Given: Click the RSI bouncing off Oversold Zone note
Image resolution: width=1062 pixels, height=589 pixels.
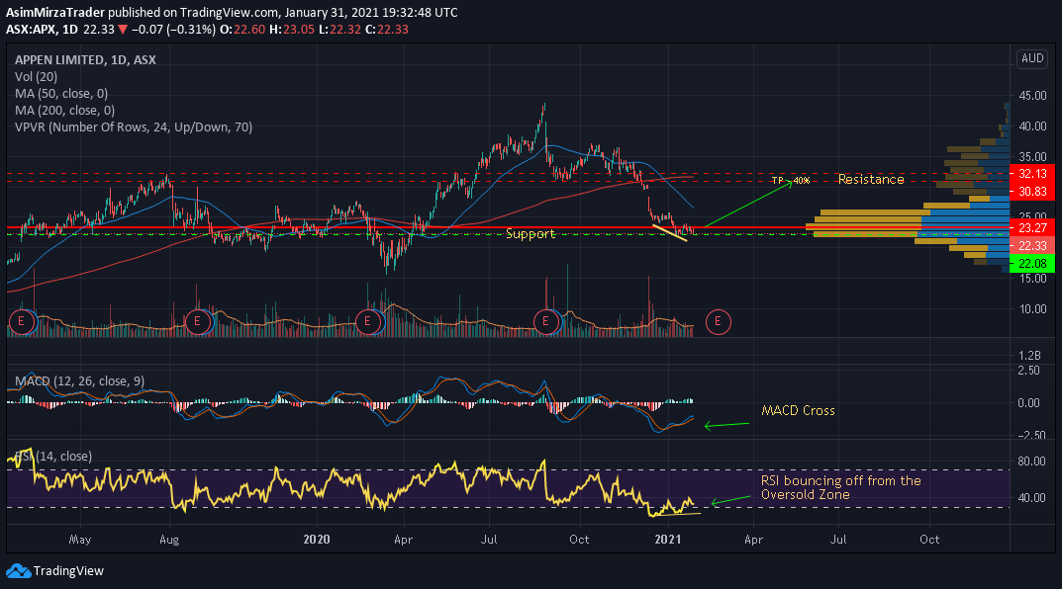Looking at the screenshot, I should click(841, 487).
